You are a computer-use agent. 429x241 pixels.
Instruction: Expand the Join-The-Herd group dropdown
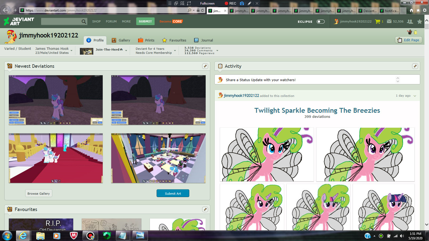(x=126, y=51)
